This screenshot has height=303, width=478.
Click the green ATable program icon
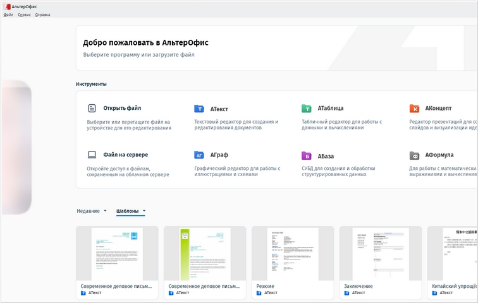pos(307,109)
